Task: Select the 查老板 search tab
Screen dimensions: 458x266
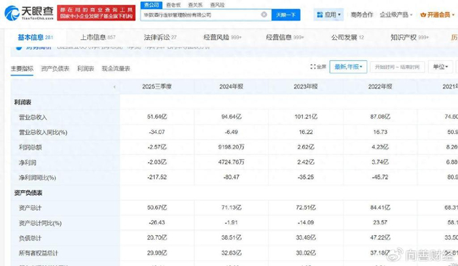Action: pyautogui.click(x=173, y=5)
